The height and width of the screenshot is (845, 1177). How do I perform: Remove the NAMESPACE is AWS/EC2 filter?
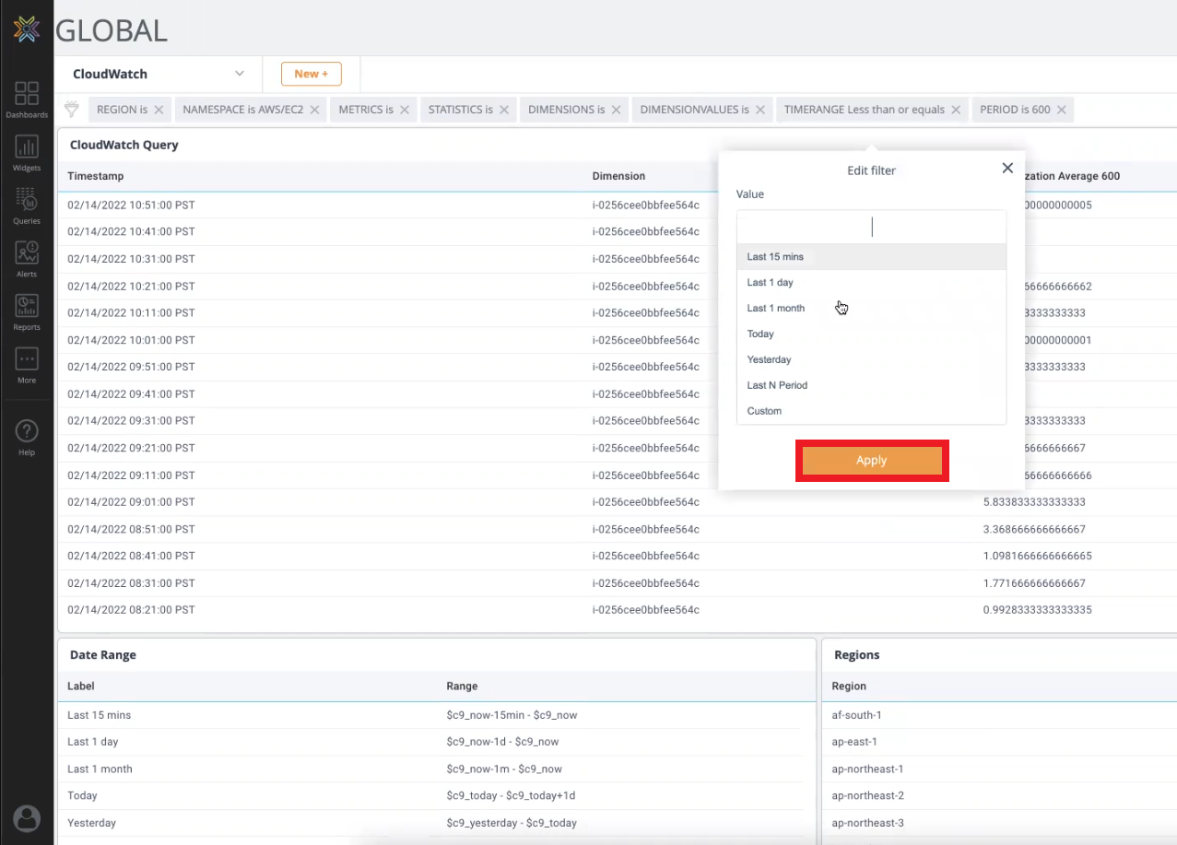pyautogui.click(x=314, y=110)
